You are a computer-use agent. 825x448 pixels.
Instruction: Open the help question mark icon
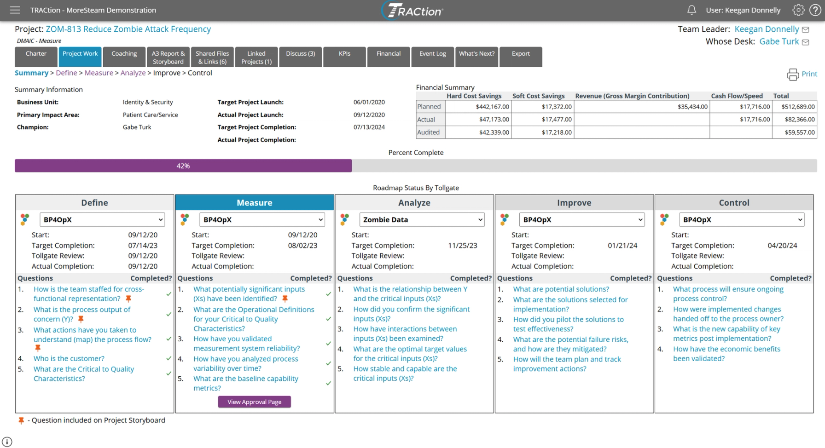[x=815, y=10]
